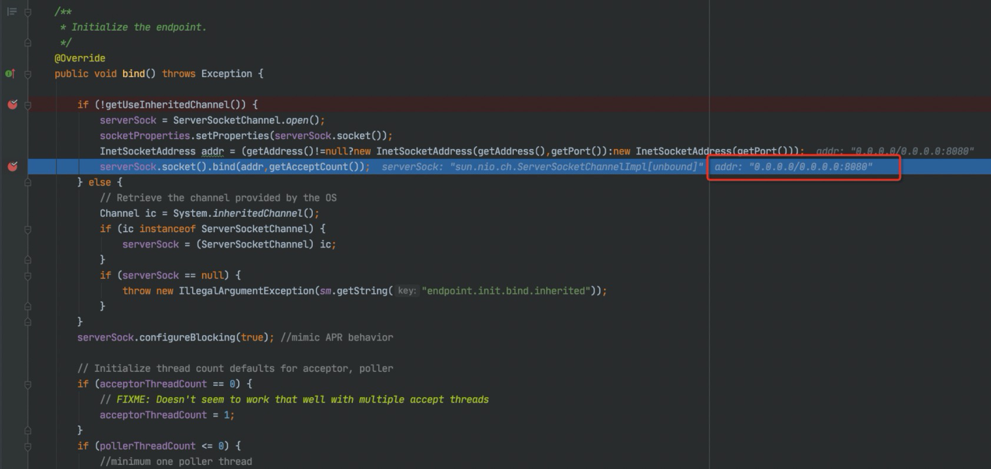This screenshot has height=469, width=991.
Task: Click the '//mimic APR behavior' comment
Action: pos(337,338)
